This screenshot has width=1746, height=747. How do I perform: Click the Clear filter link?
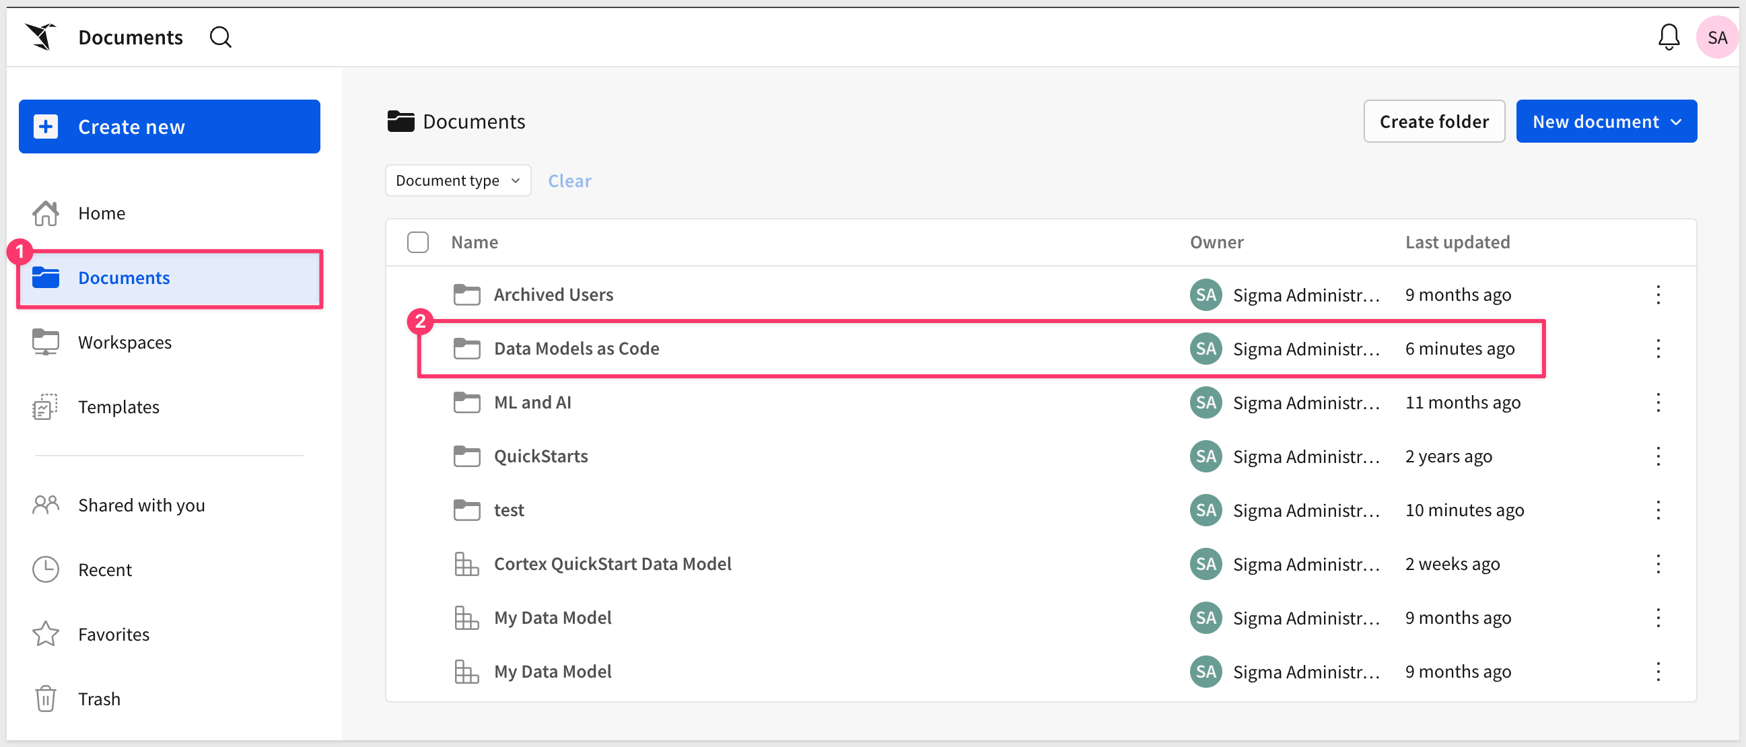pos(569,180)
